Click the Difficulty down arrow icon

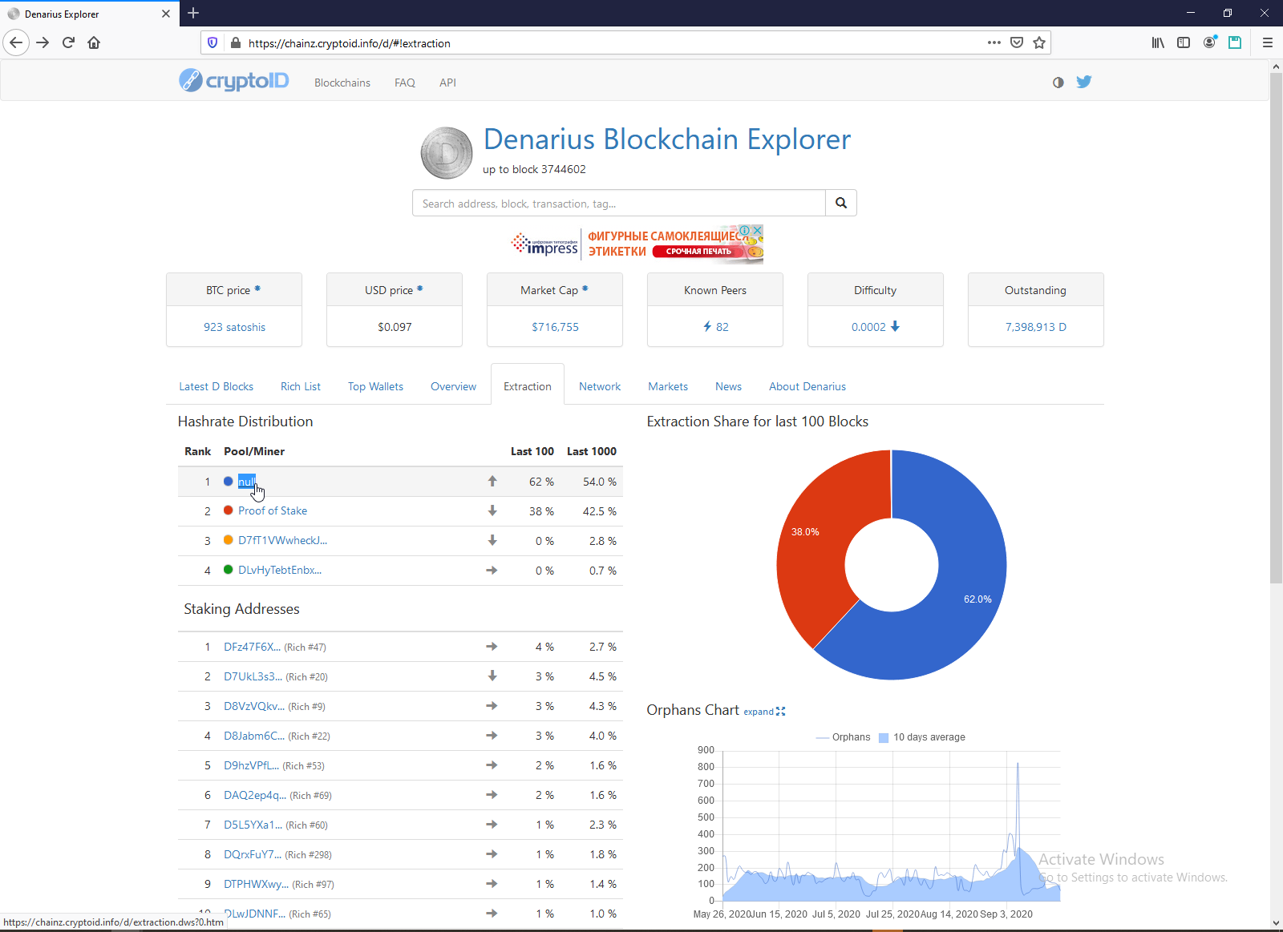pos(895,326)
